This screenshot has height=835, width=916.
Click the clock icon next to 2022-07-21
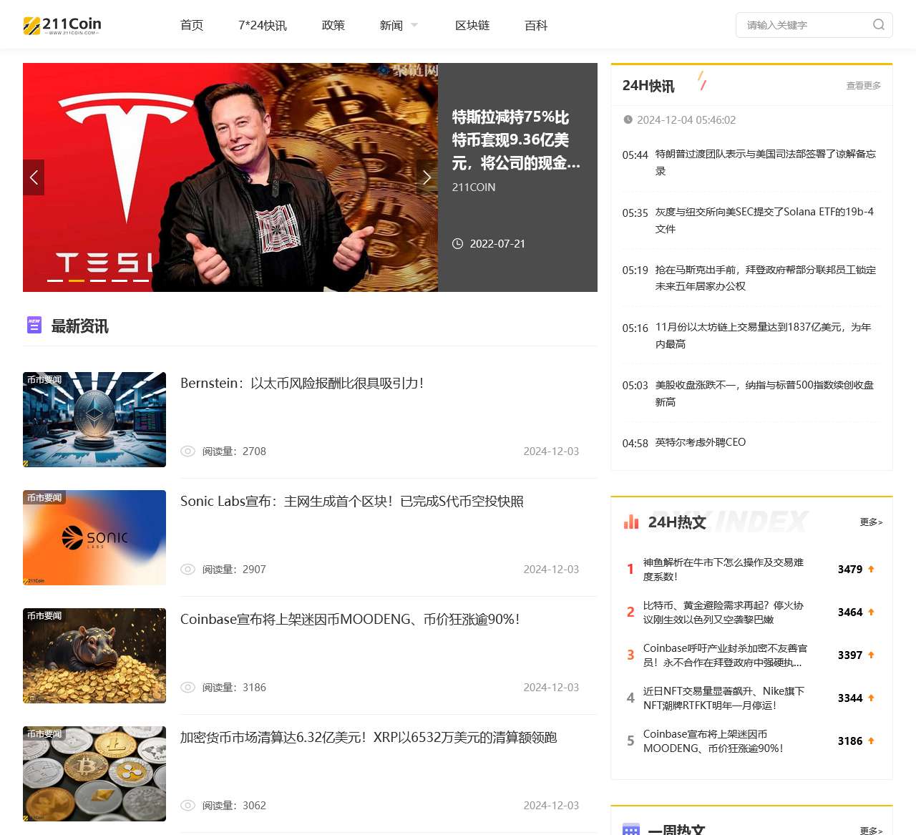458,243
